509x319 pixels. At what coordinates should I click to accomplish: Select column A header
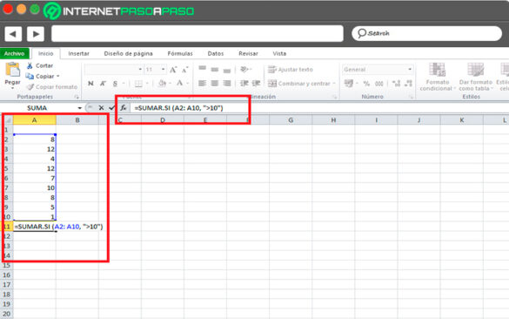(x=34, y=120)
